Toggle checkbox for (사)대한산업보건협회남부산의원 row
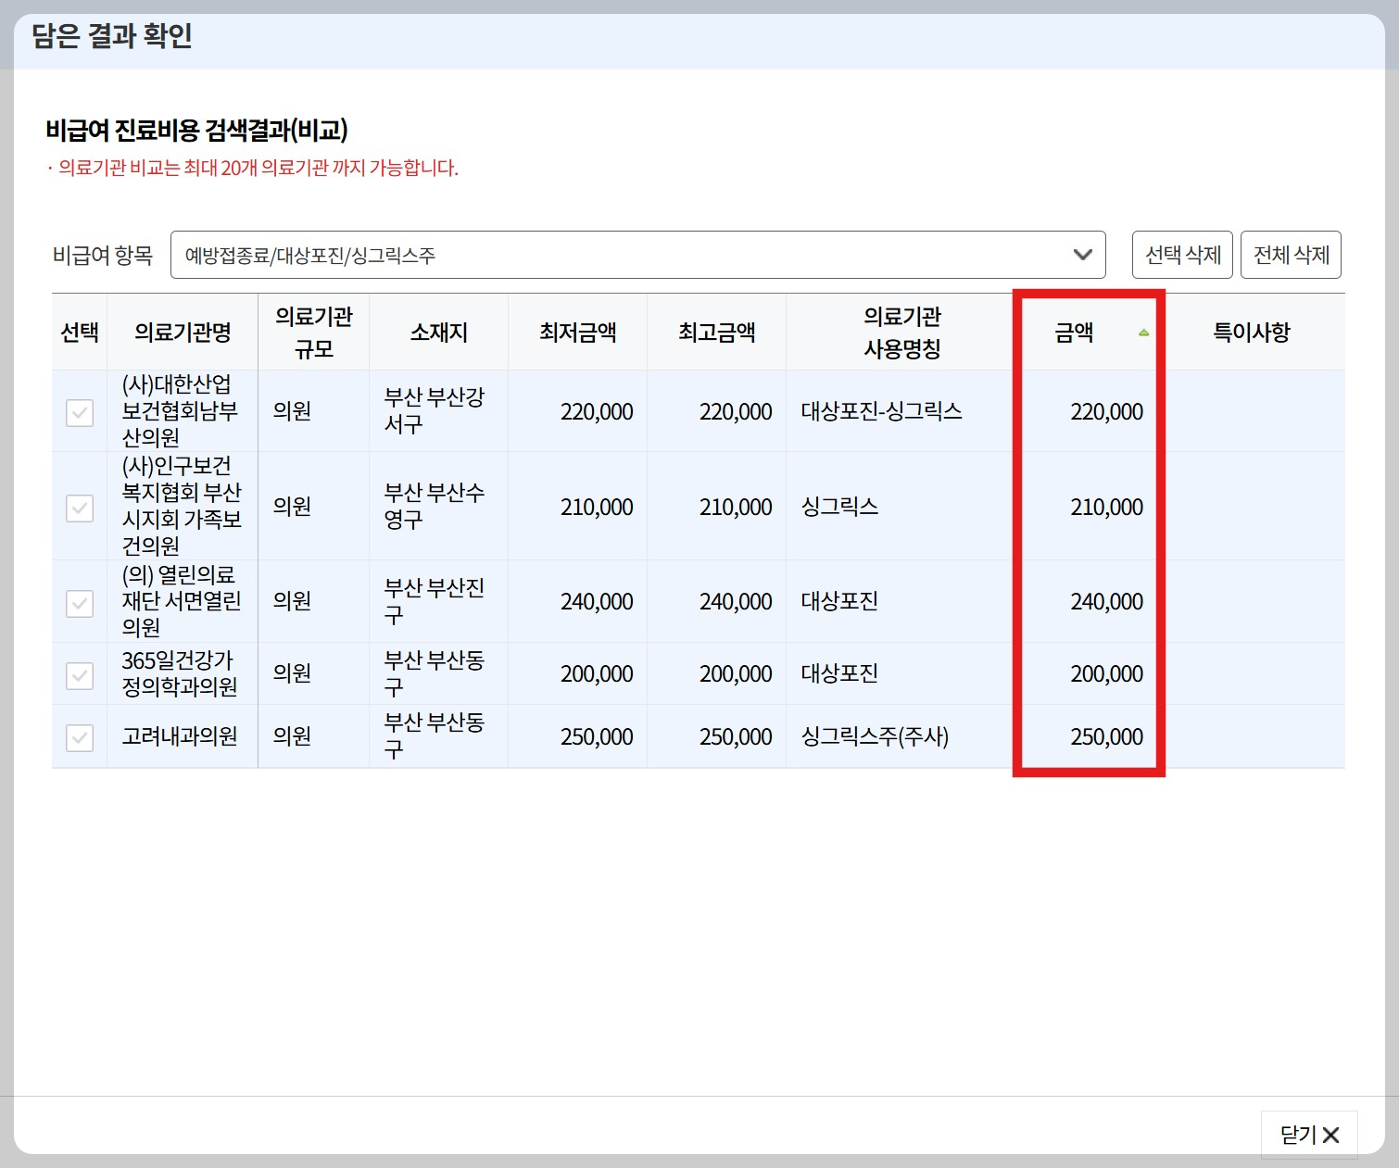The height and width of the screenshot is (1168, 1399). pos(80,411)
